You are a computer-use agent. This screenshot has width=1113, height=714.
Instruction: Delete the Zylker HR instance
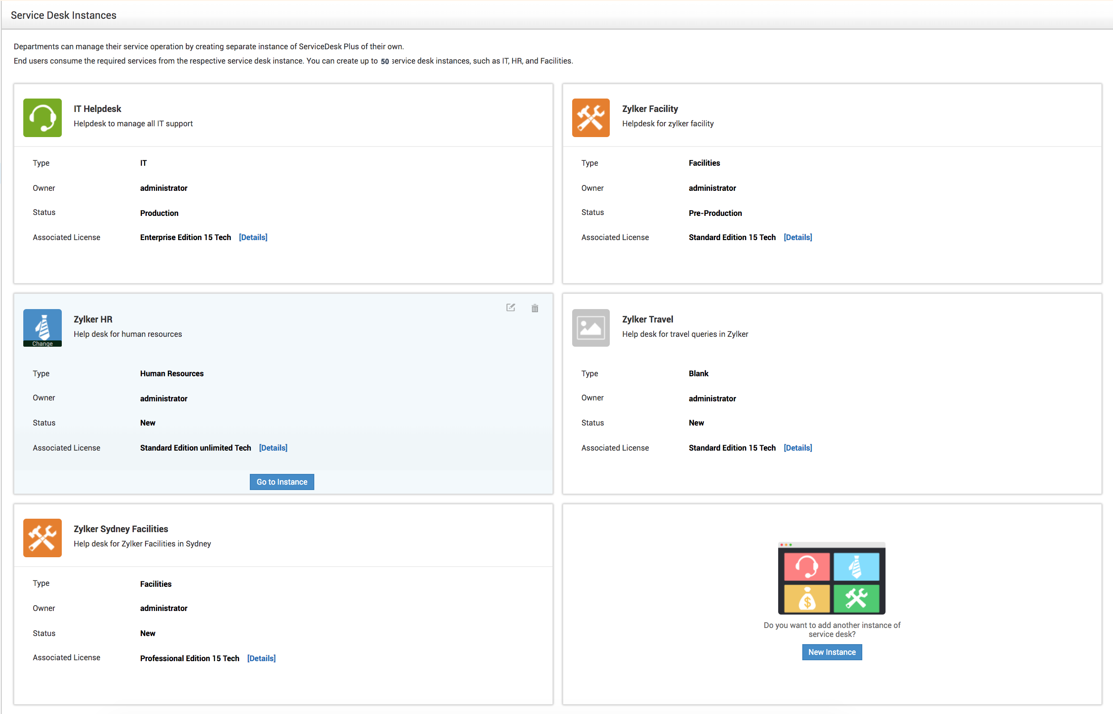534,308
